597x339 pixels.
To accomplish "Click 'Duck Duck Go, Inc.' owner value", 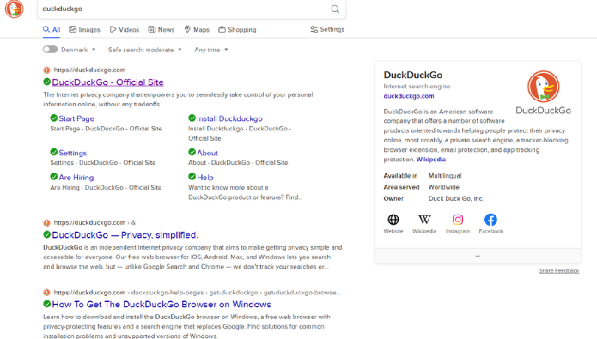I will click(x=456, y=198).
